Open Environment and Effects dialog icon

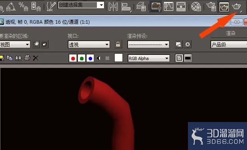point(188,44)
